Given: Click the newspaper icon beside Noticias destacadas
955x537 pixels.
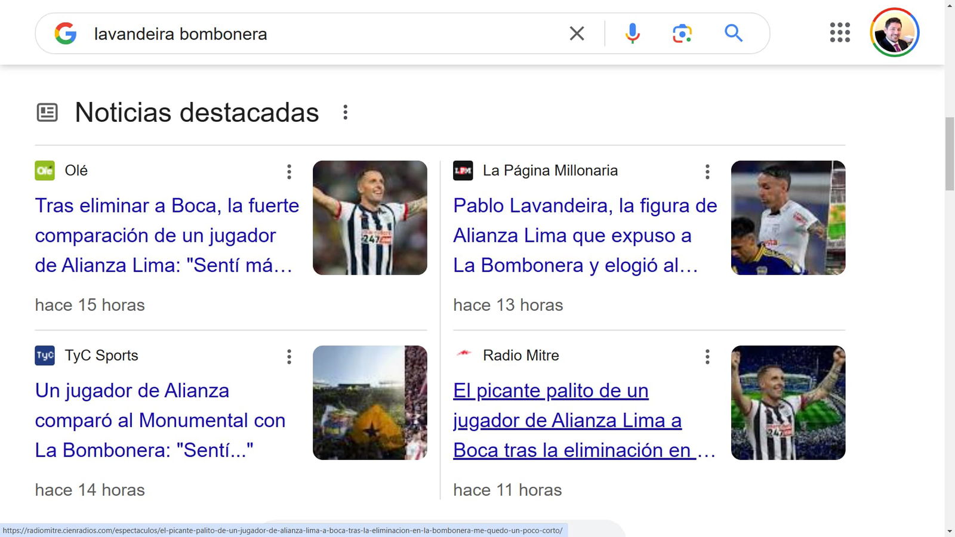Looking at the screenshot, I should click(47, 112).
